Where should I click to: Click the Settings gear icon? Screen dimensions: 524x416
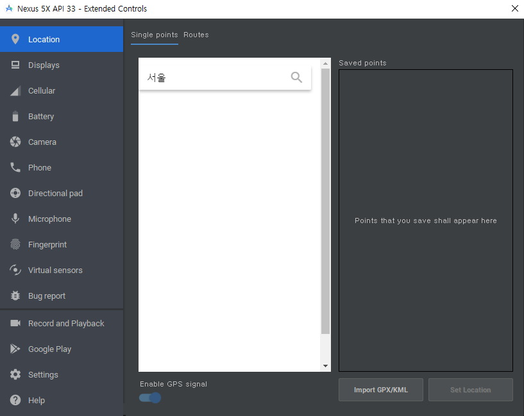(x=15, y=374)
